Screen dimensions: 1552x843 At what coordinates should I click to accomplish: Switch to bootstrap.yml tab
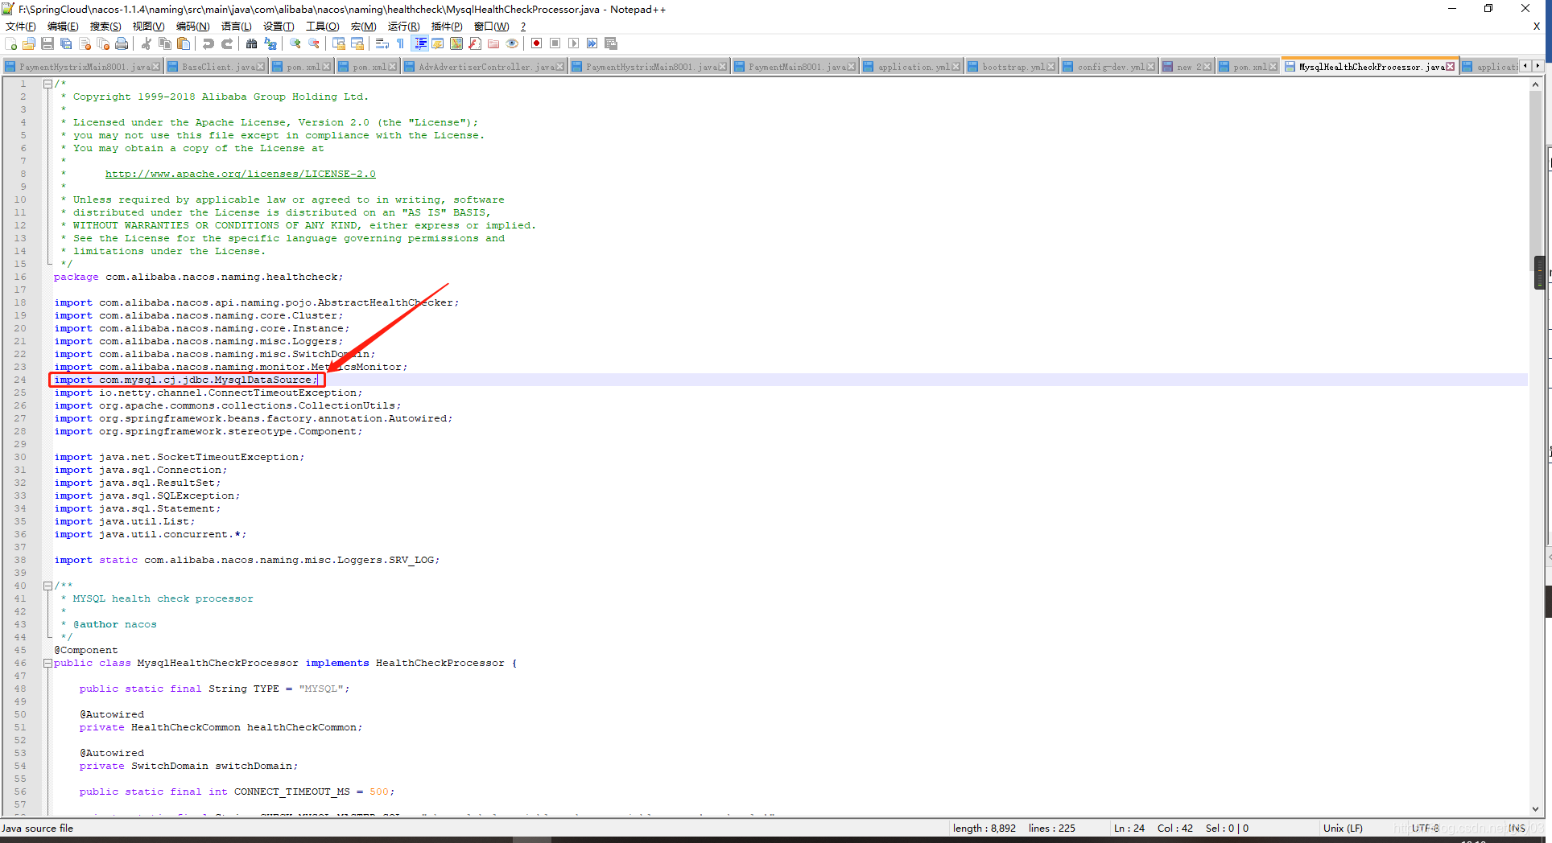tap(1011, 67)
